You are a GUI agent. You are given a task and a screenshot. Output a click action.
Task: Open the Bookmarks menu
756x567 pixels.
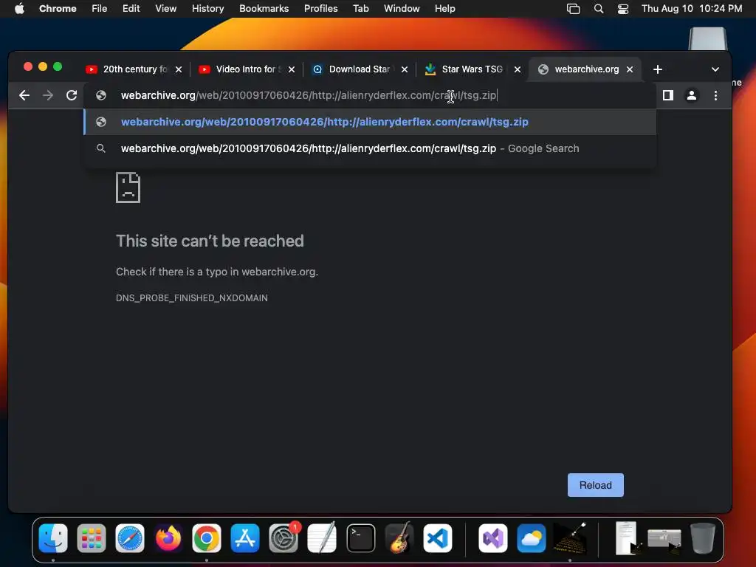point(264,9)
